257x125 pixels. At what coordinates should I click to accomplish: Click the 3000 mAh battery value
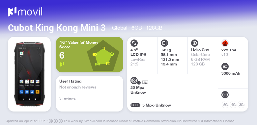pos(231,73)
